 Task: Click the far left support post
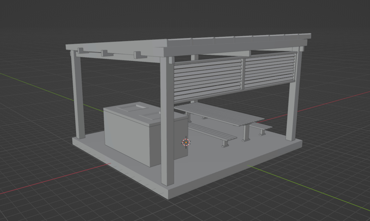click(78, 97)
